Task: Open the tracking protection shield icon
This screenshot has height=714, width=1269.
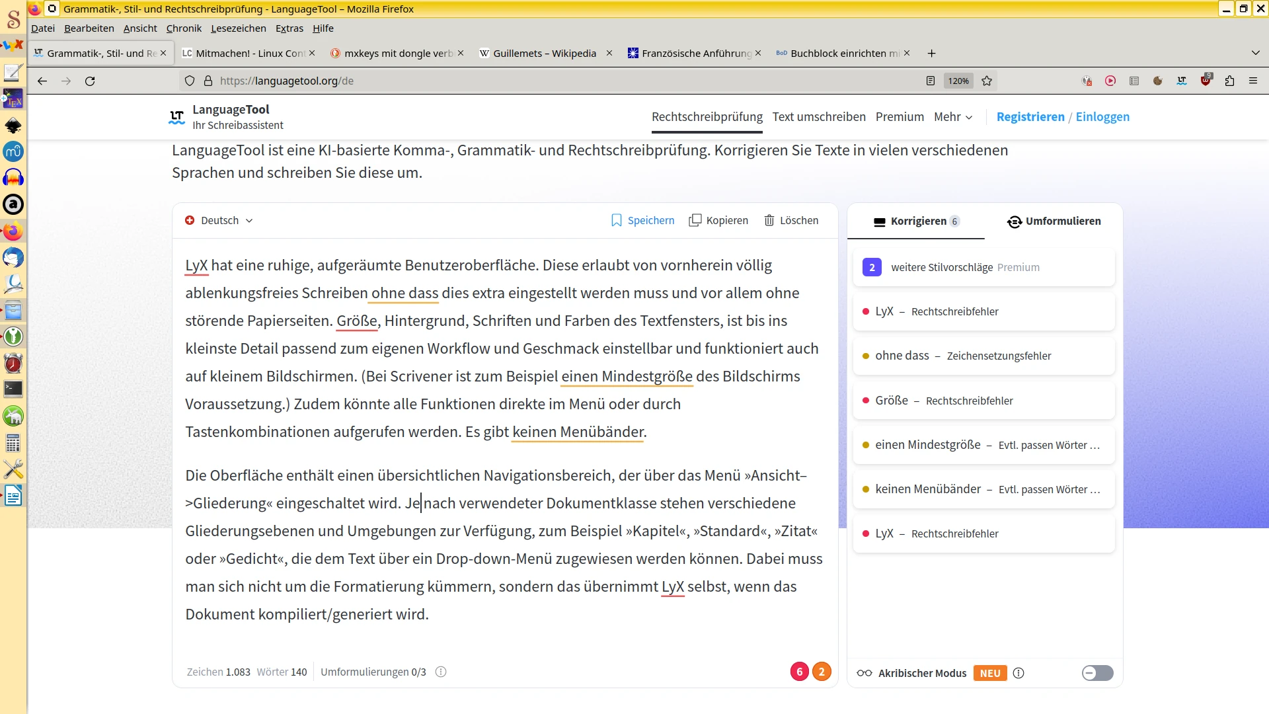Action: point(190,81)
